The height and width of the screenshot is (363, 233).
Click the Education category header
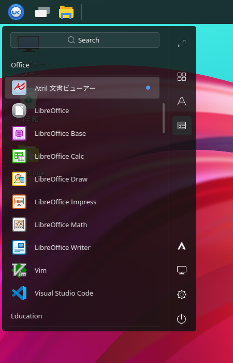(26, 316)
